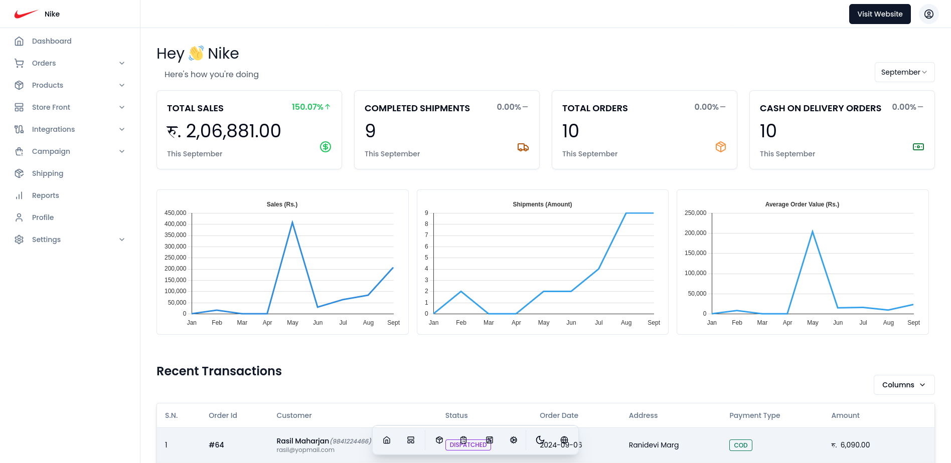The image size is (951, 463).
Task: Click the Products box icon in sidebar
Action: (19, 85)
